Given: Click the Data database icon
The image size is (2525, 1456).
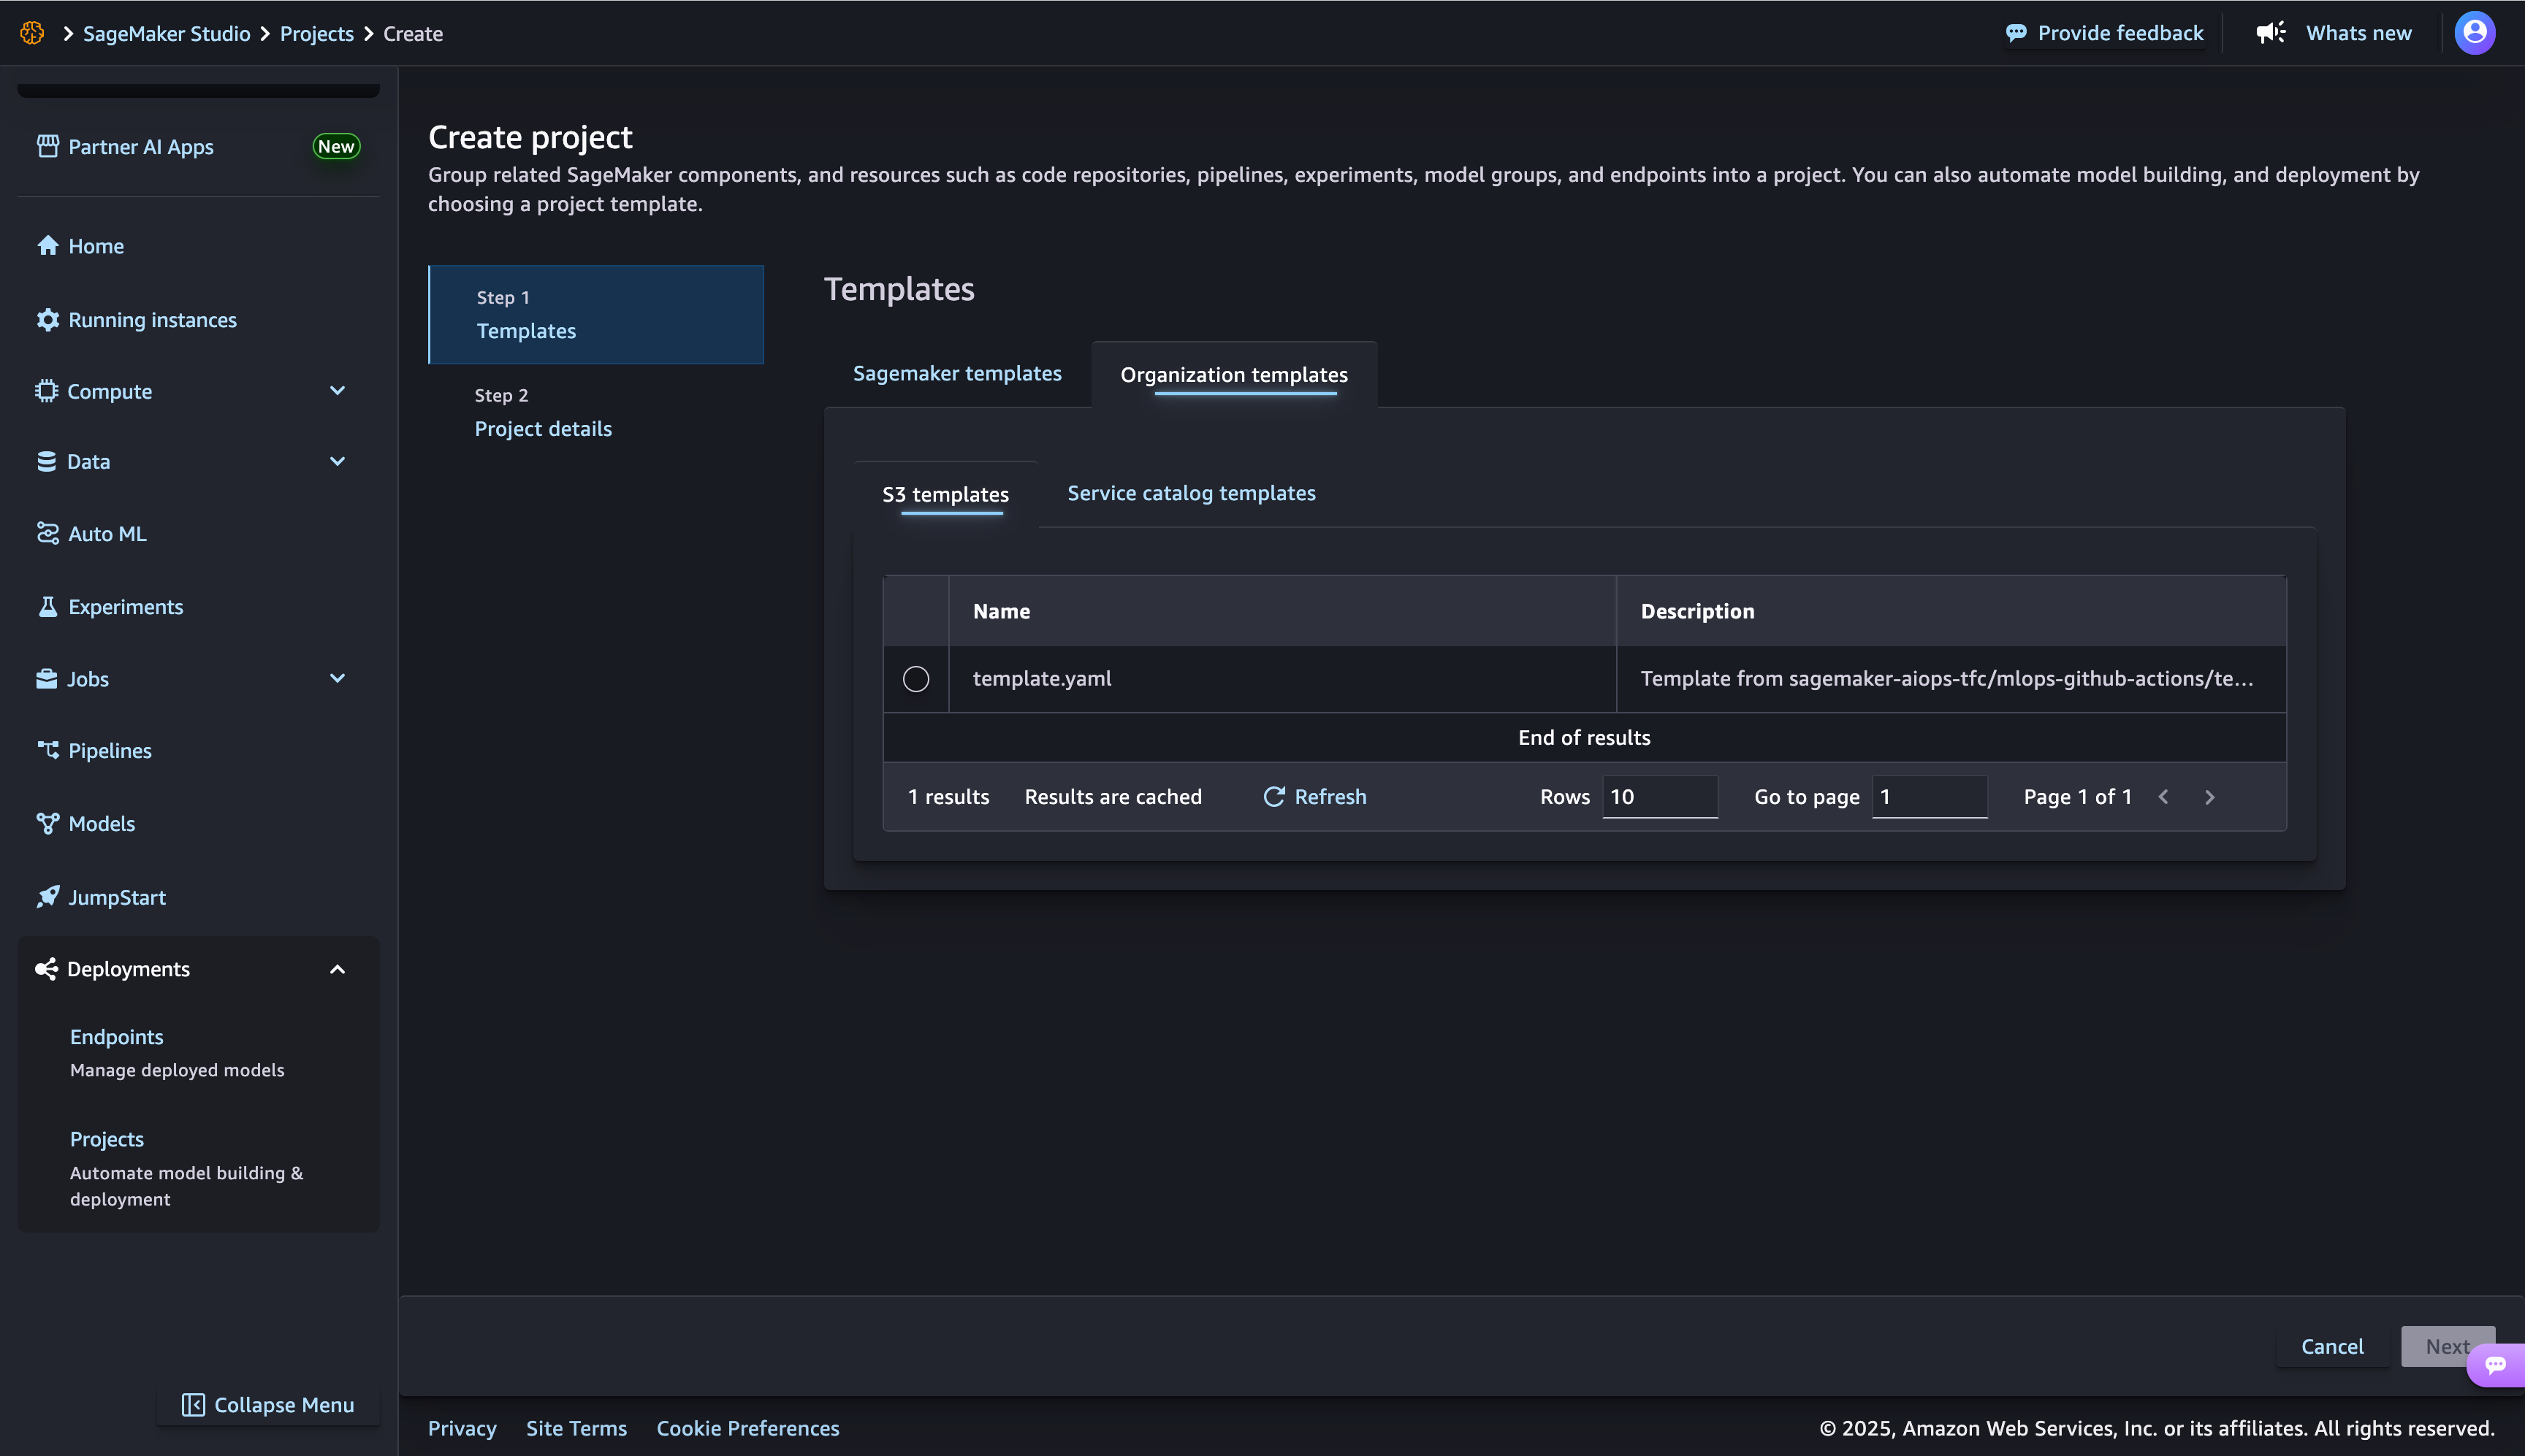Looking at the screenshot, I should [x=46, y=461].
